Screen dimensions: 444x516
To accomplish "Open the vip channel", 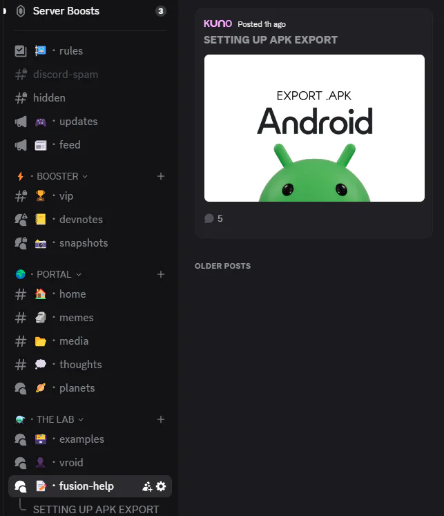I will pos(90,196).
